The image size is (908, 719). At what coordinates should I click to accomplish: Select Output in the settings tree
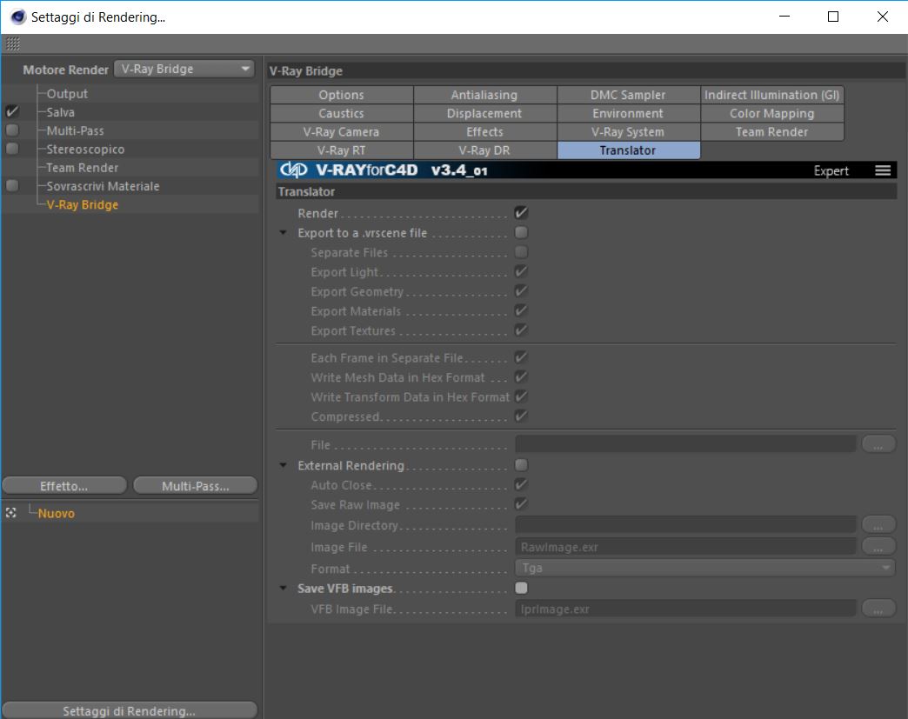[67, 94]
